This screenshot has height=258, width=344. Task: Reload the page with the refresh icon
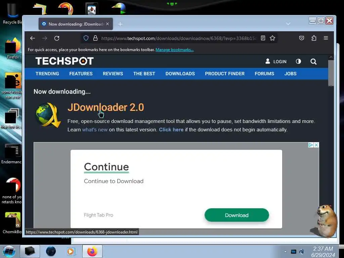pyautogui.click(x=57, y=38)
